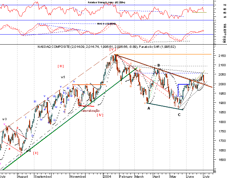Image resolution: width=227 pixels, height=178 pixels.
Task: Select the magenta v label below w3
Action: [4, 124]
